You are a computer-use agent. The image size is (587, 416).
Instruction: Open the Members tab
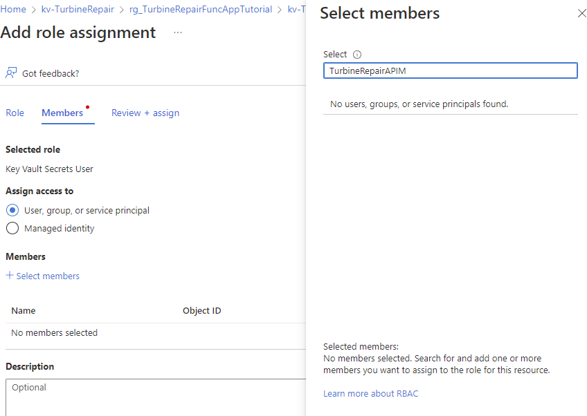(x=62, y=113)
